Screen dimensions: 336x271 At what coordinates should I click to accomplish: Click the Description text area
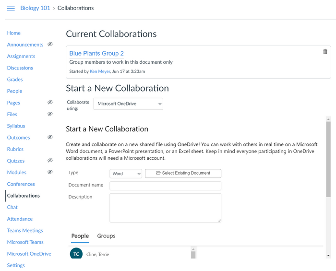165,208
